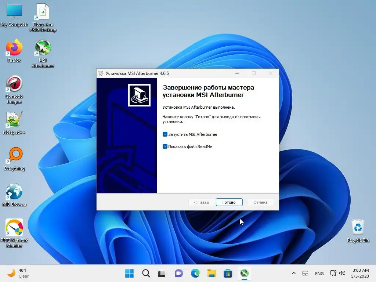The width and height of the screenshot is (376, 282).
Task: Open File Explorer from the taskbar
Action: (x=211, y=273)
